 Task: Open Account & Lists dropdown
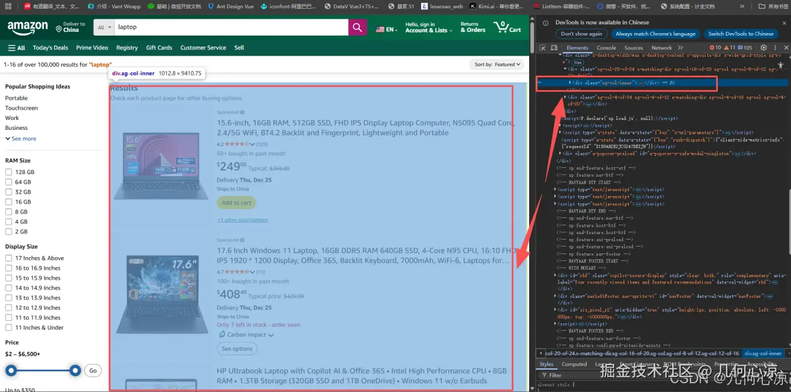(429, 27)
